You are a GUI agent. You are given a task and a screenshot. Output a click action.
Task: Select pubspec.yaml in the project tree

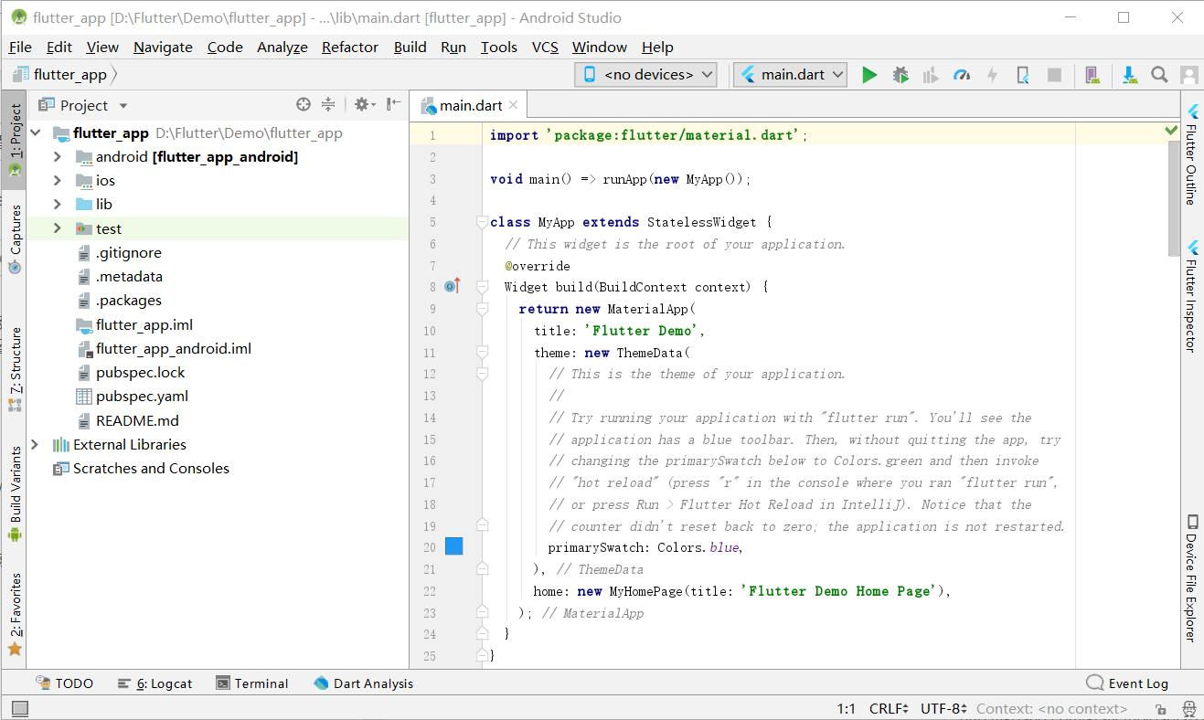[142, 397]
